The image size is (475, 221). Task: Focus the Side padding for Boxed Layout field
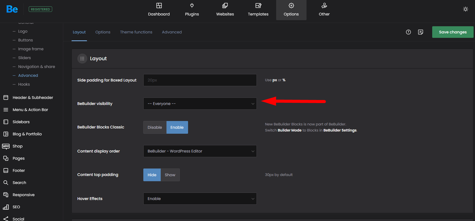pyautogui.click(x=200, y=80)
